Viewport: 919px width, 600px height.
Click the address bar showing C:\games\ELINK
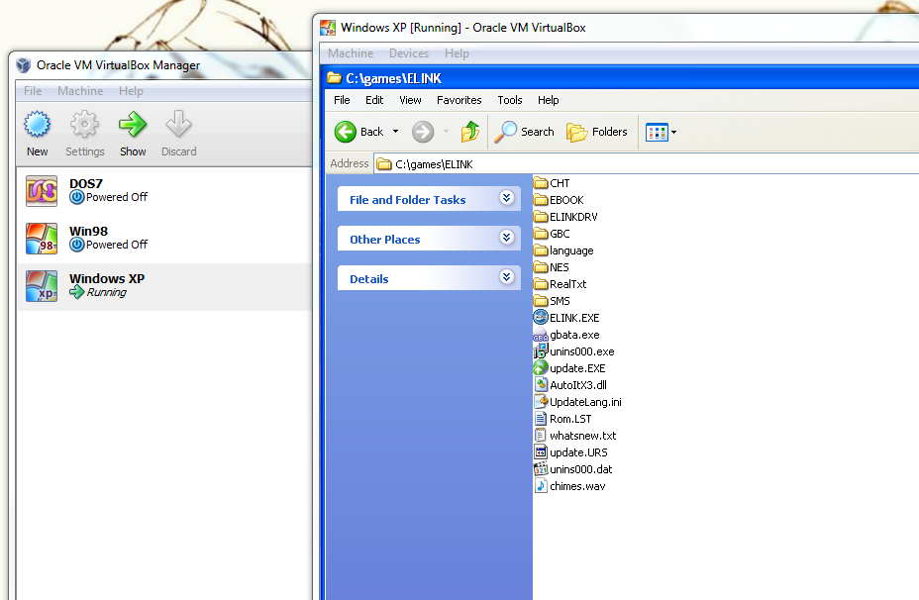[646, 164]
